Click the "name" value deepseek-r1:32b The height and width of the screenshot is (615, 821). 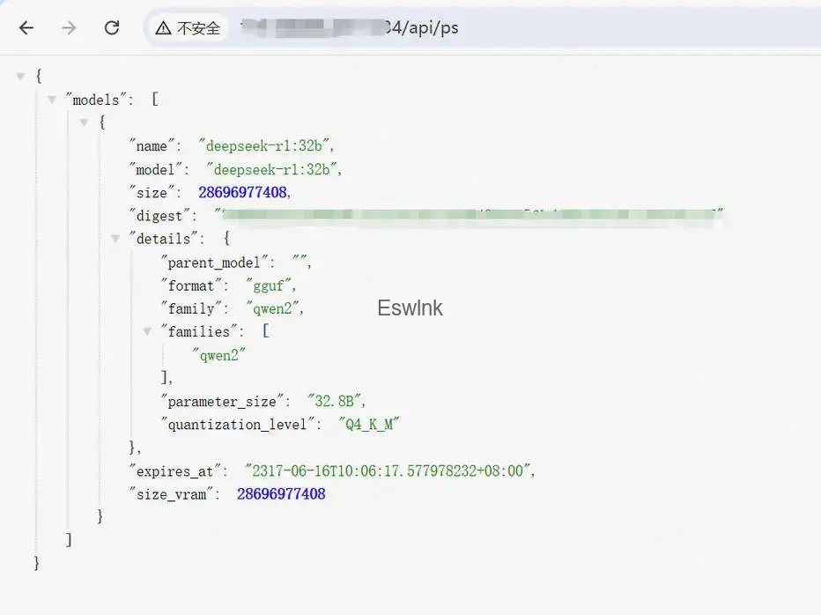click(266, 146)
